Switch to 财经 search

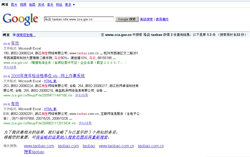click(x=59, y=4)
